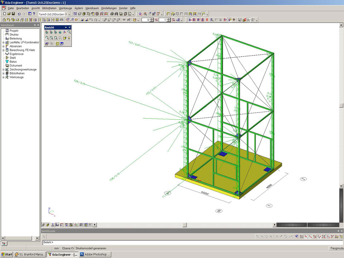
Task: Click the Windows Start button
Action: click(x=6, y=254)
